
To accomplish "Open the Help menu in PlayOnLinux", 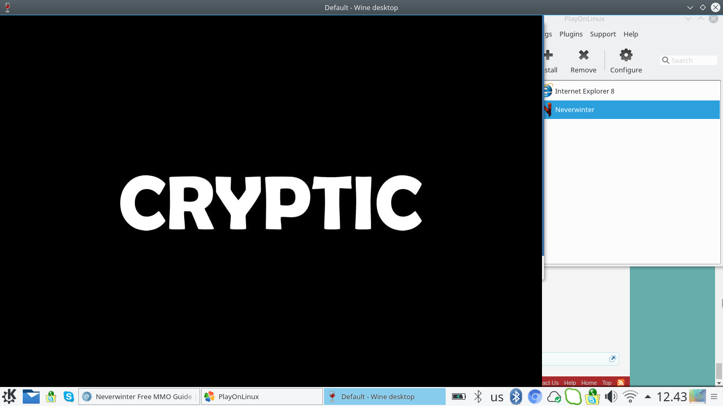I will click(x=631, y=34).
